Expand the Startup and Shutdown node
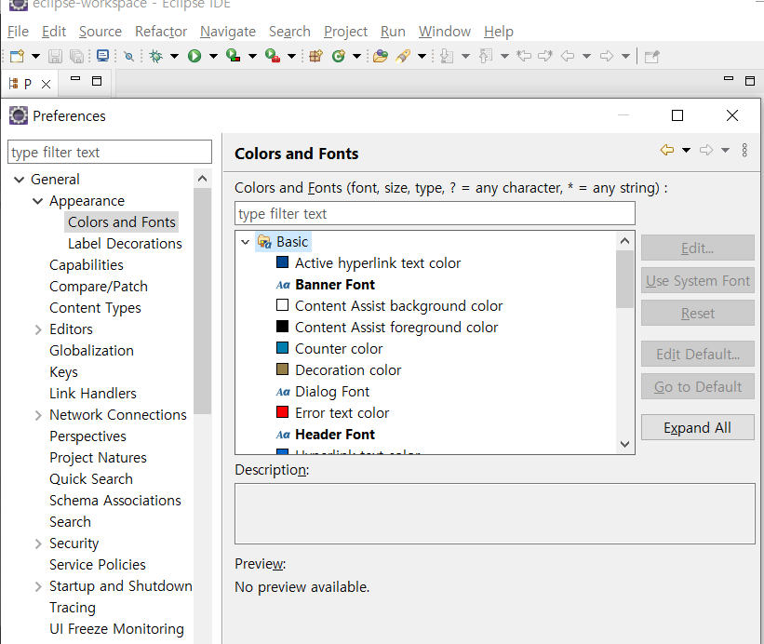764x644 pixels. click(x=38, y=586)
